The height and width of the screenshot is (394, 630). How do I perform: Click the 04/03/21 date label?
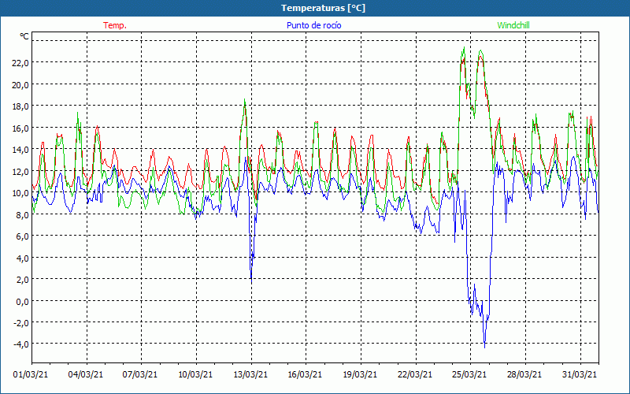[86, 374]
